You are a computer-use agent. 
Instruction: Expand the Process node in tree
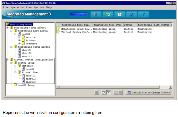(x=19, y=41)
